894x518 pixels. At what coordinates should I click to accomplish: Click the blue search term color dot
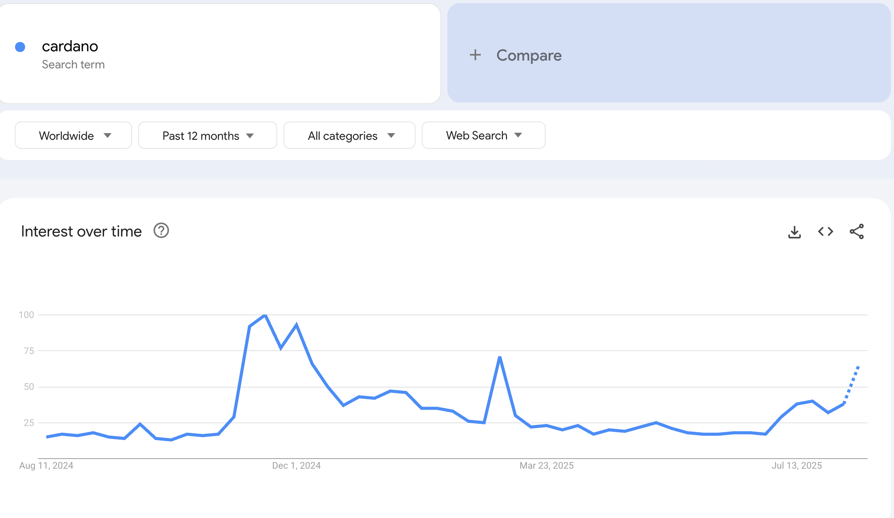pyautogui.click(x=21, y=46)
